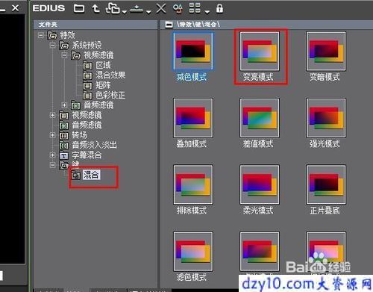This screenshot has width=373, height=292.
Task: Select the 排除模式 effect thumbnail
Action: [x=193, y=184]
